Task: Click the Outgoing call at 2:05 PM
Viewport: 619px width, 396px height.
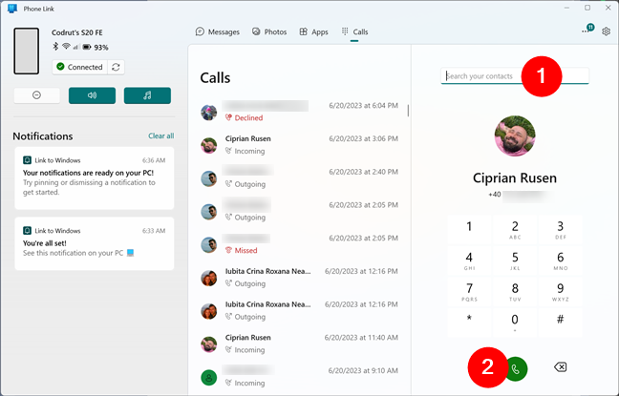Action: coord(300,211)
